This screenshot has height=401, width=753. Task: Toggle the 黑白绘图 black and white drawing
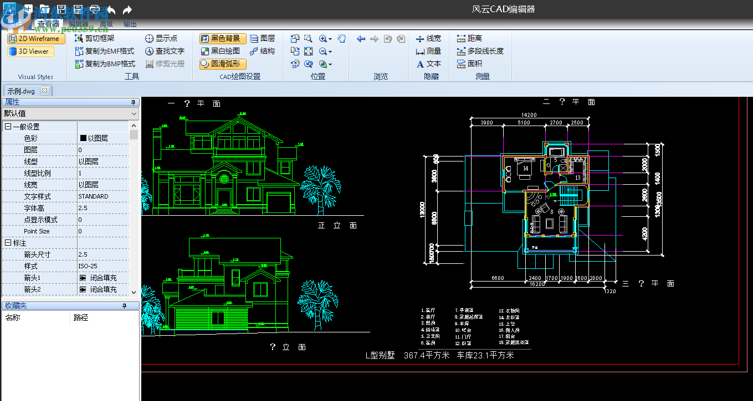pyautogui.click(x=221, y=51)
